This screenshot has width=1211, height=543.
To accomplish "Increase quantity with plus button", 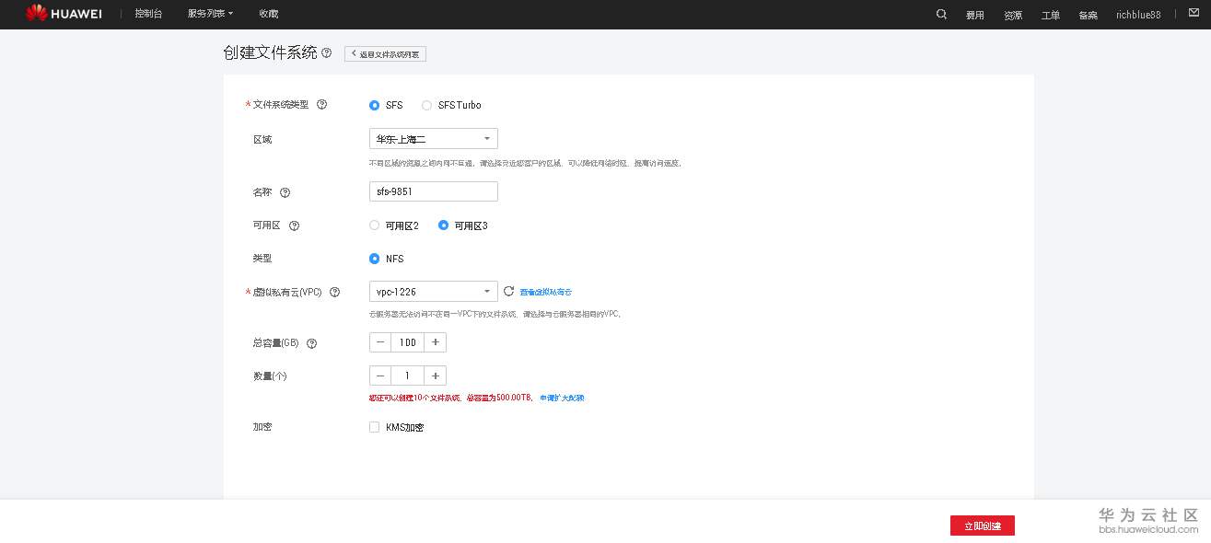I will click(x=436, y=375).
